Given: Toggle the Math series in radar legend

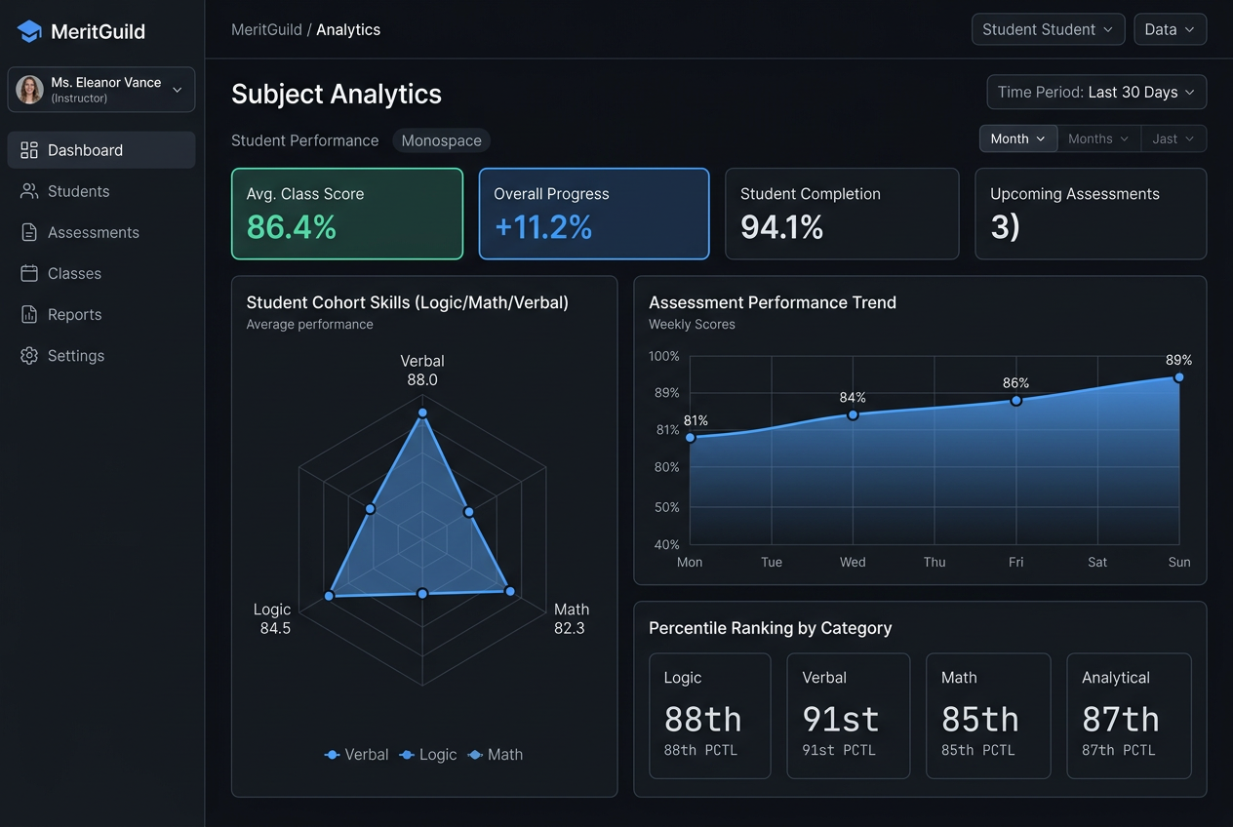Looking at the screenshot, I should point(495,755).
